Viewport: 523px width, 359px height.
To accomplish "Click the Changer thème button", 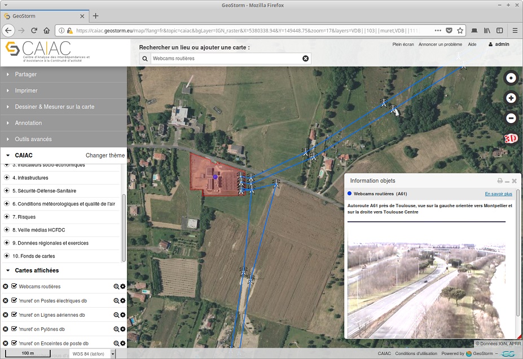I will point(105,155).
